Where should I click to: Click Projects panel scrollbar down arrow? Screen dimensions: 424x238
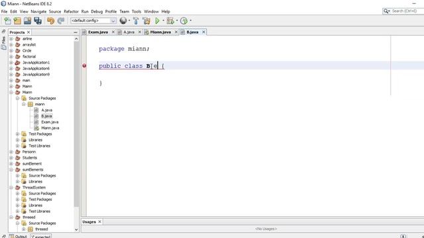tap(76, 229)
